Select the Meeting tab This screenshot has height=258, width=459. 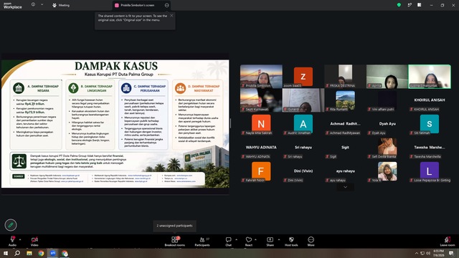61,5
